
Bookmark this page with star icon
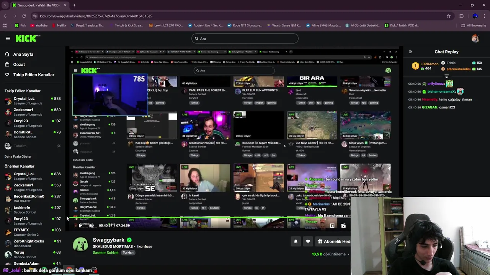(x=449, y=16)
